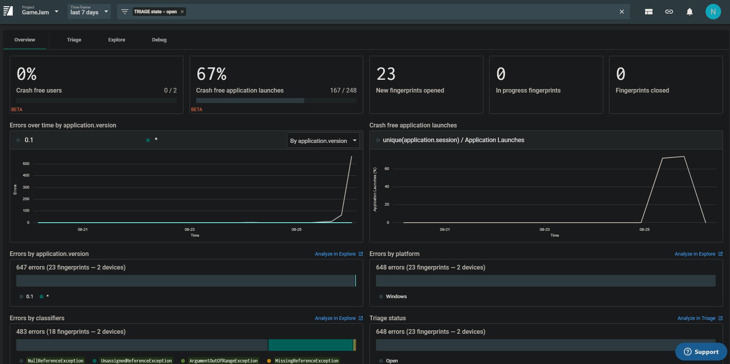Click the filter search input field
The height and width of the screenshot is (364, 730).
click(x=399, y=12)
